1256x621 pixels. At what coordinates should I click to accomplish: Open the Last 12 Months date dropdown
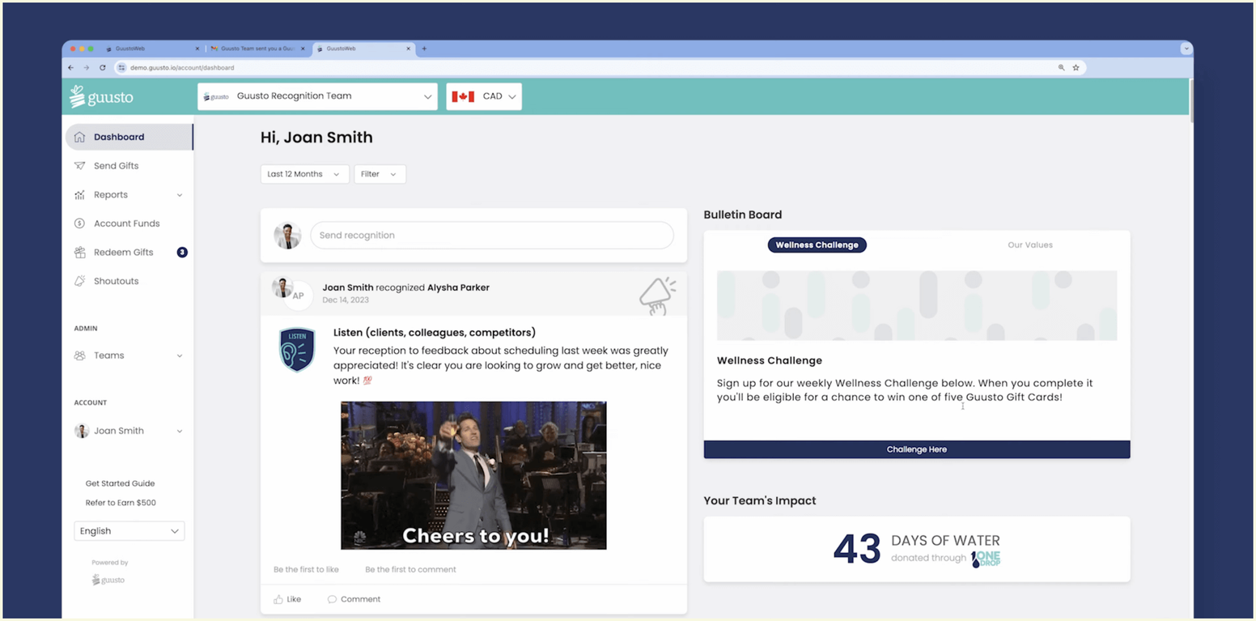305,174
